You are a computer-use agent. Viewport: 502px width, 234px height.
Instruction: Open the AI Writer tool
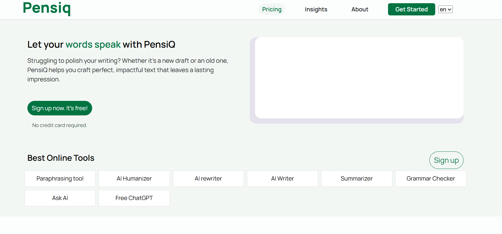[282, 178]
